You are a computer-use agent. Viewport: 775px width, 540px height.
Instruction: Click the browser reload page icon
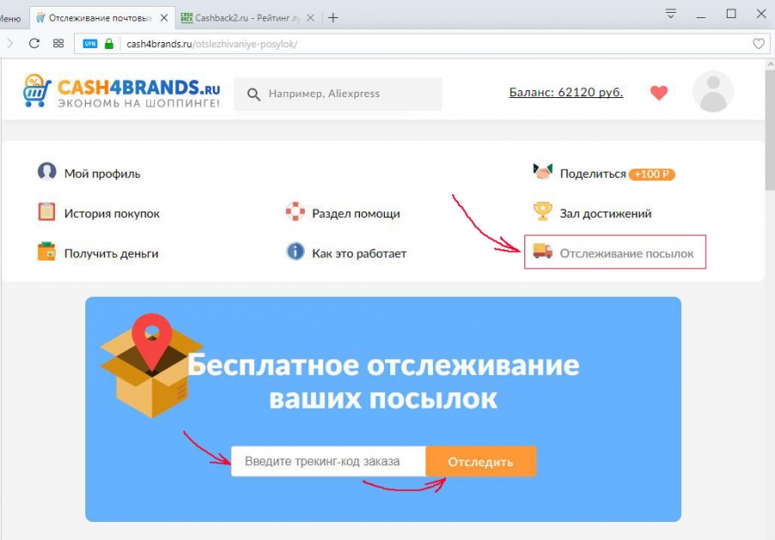tap(34, 44)
